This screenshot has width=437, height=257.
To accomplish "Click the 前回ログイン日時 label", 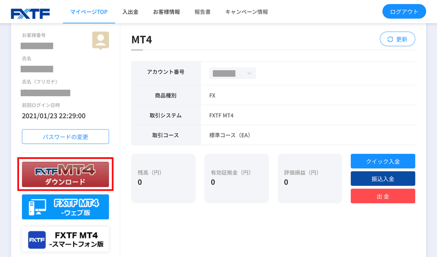I will pos(41,105).
